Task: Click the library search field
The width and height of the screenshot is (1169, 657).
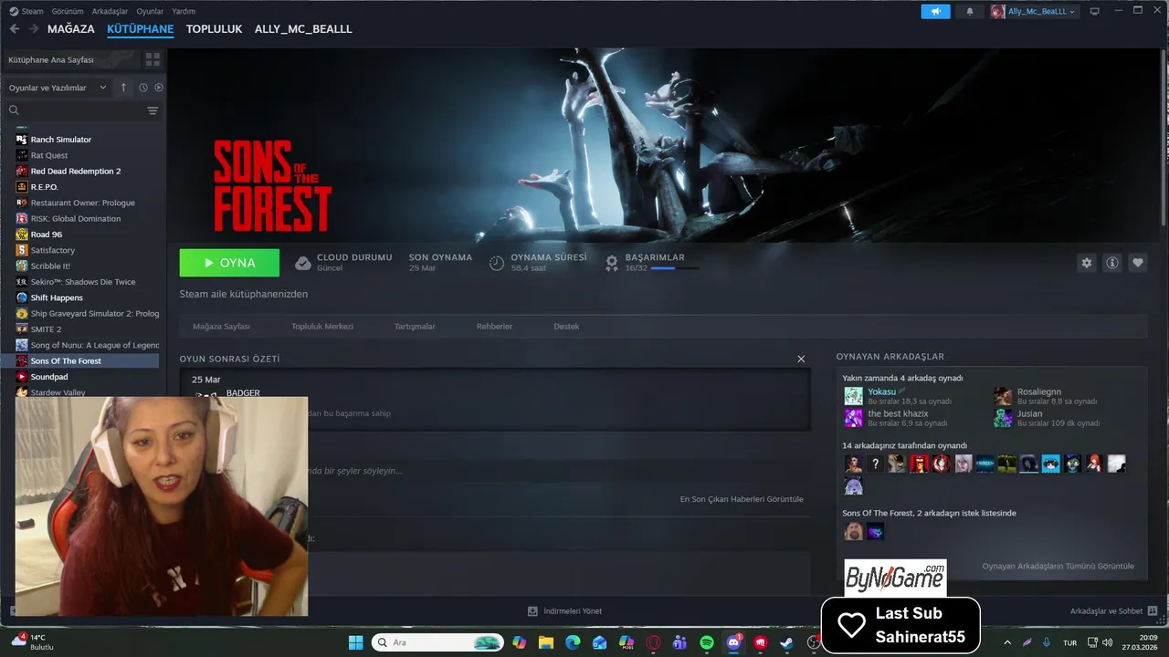Action: click(77, 110)
